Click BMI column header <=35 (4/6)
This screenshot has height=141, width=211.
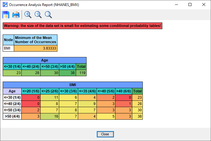[87, 91]
